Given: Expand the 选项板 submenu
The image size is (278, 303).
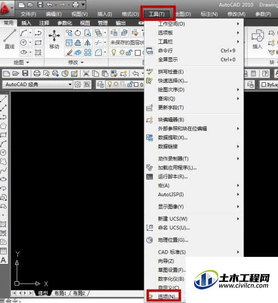Looking at the screenshot, I should pyautogui.click(x=194, y=33).
